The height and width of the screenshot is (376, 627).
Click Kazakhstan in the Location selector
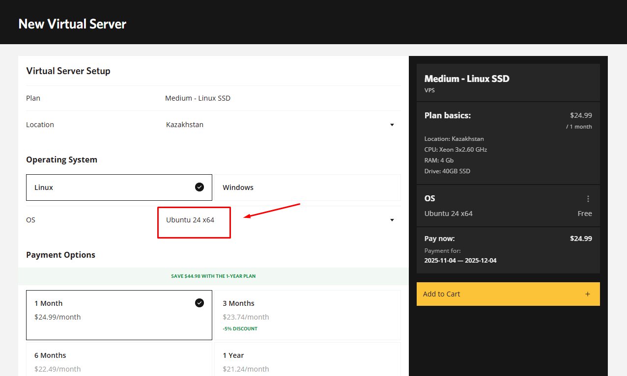[185, 125]
